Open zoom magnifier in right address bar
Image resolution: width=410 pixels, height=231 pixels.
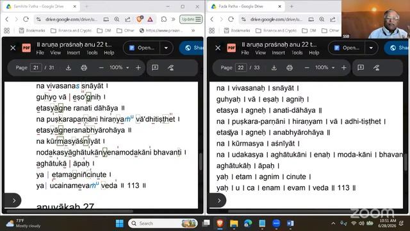322,19
